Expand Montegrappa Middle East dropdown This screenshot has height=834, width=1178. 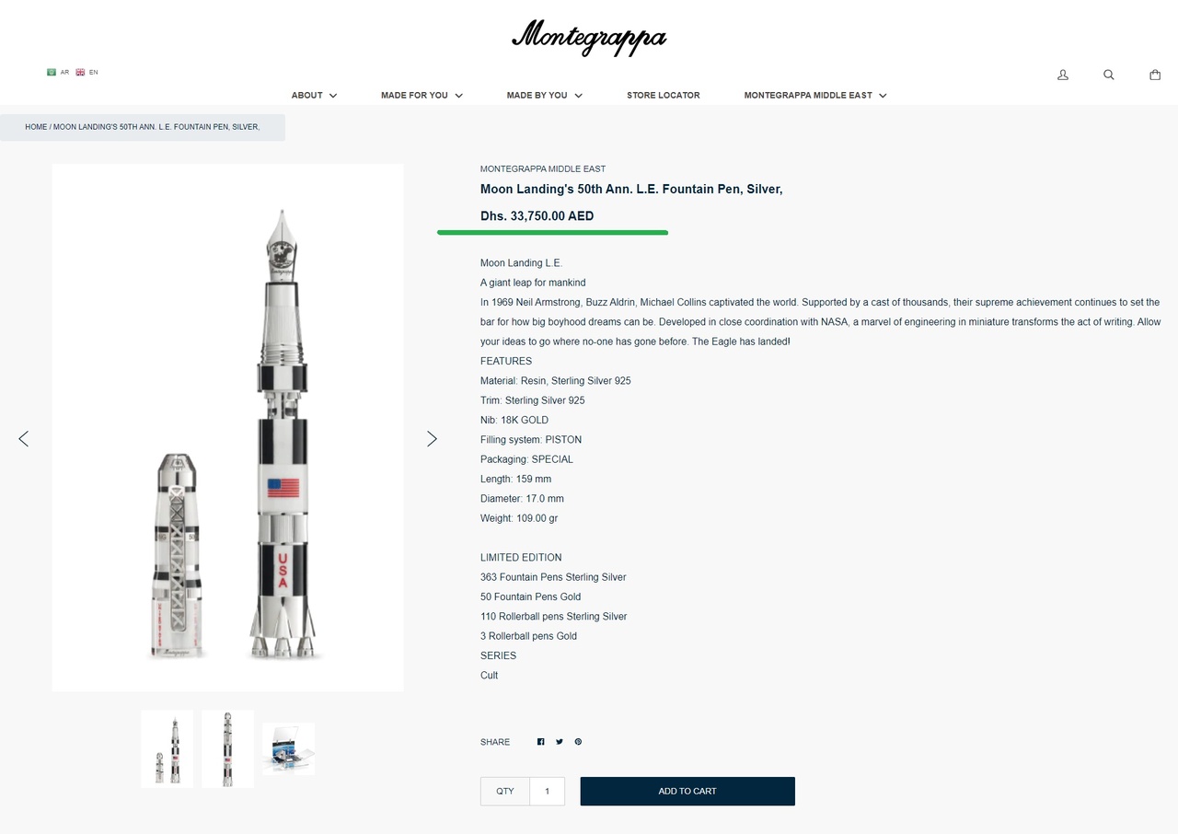coord(815,95)
